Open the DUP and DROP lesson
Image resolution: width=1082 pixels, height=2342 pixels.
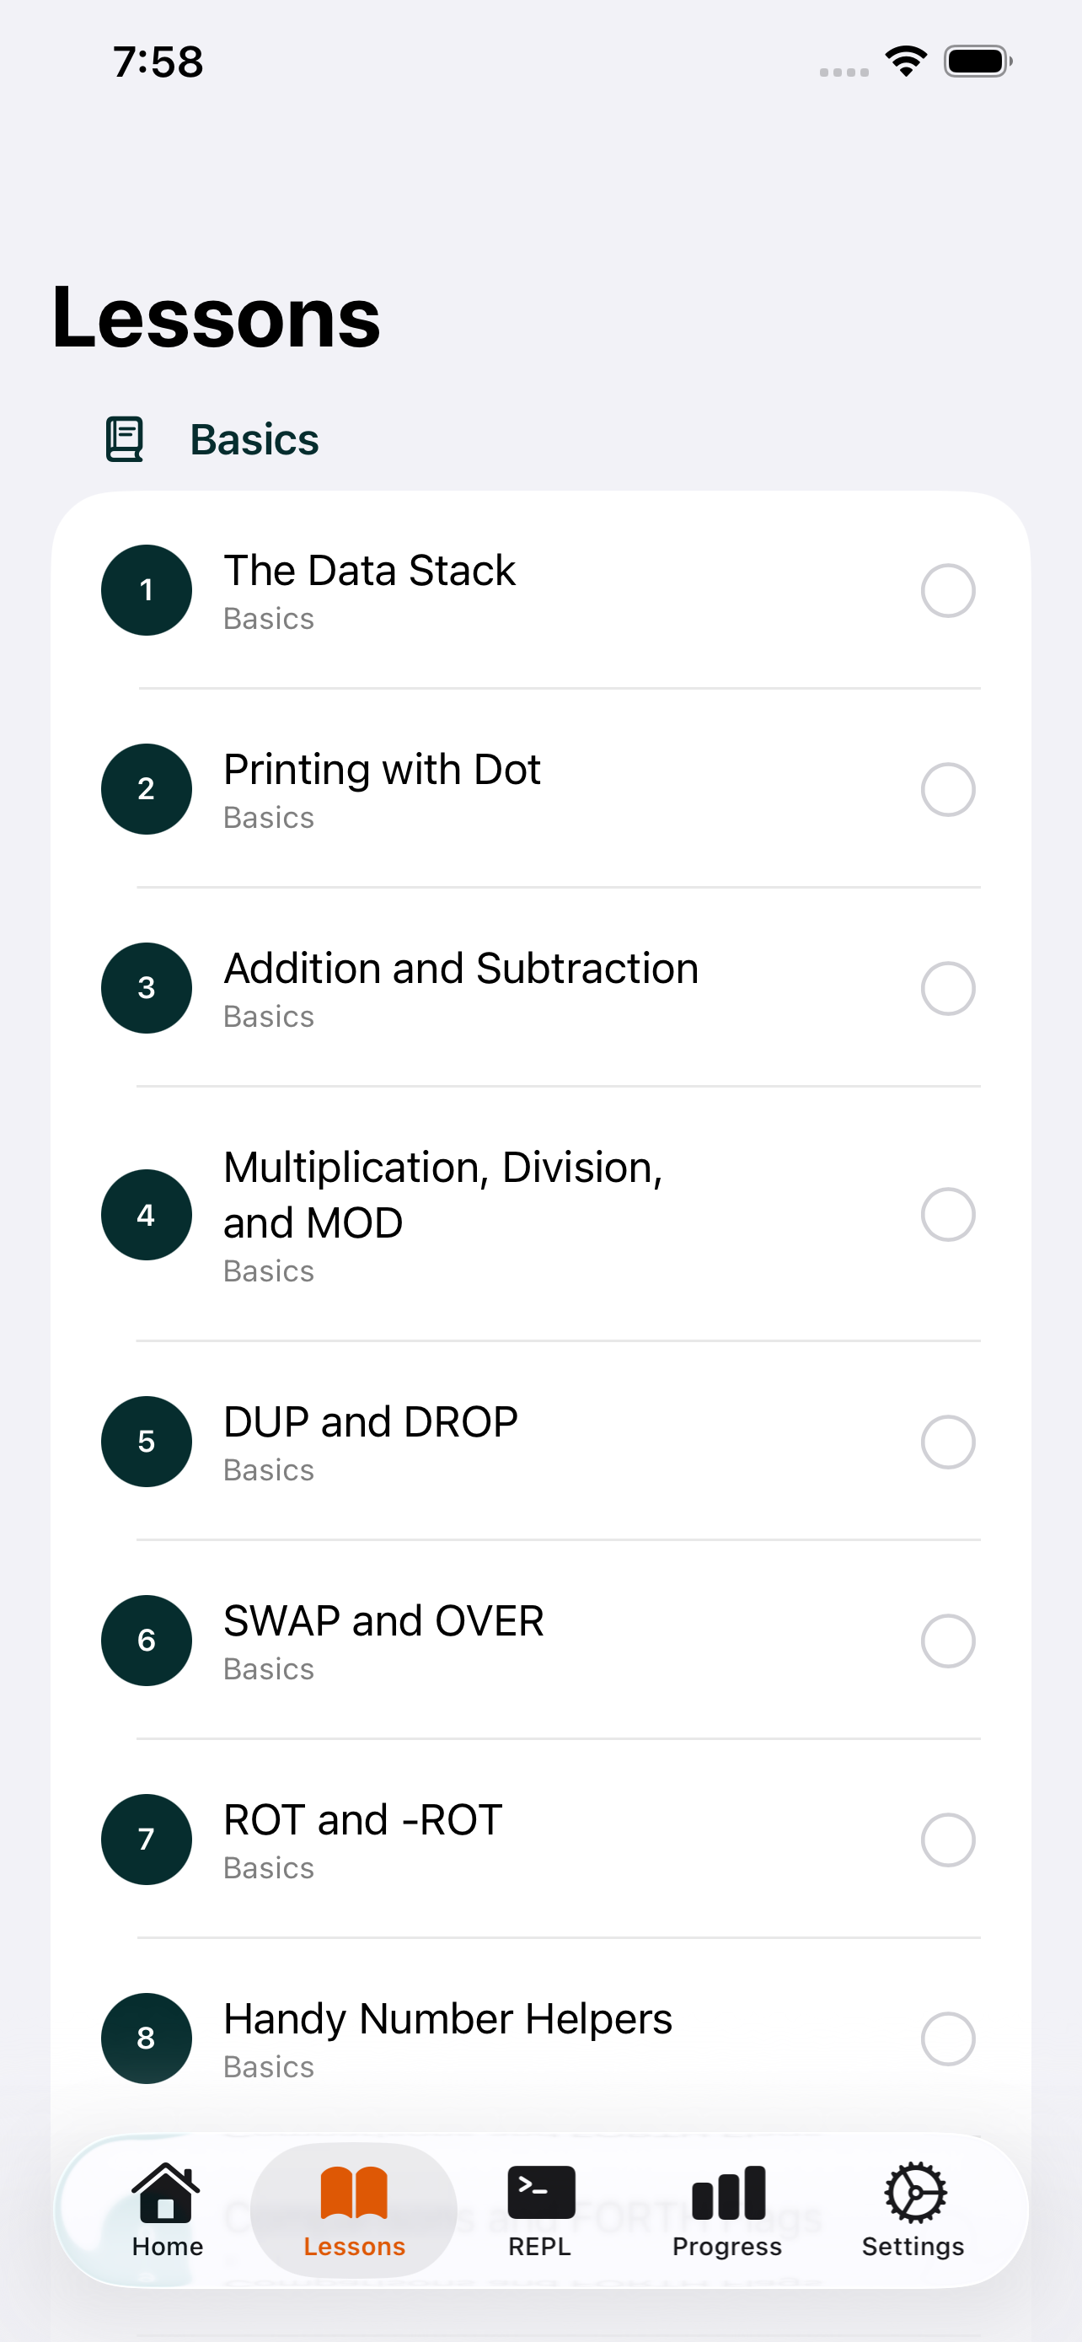tap(540, 1442)
